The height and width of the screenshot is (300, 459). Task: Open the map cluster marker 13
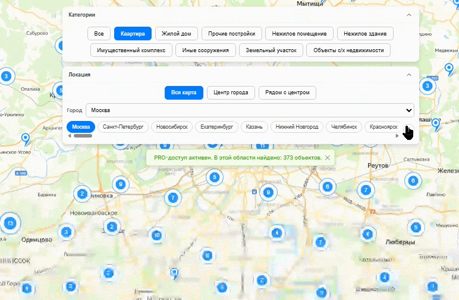(x=10, y=224)
